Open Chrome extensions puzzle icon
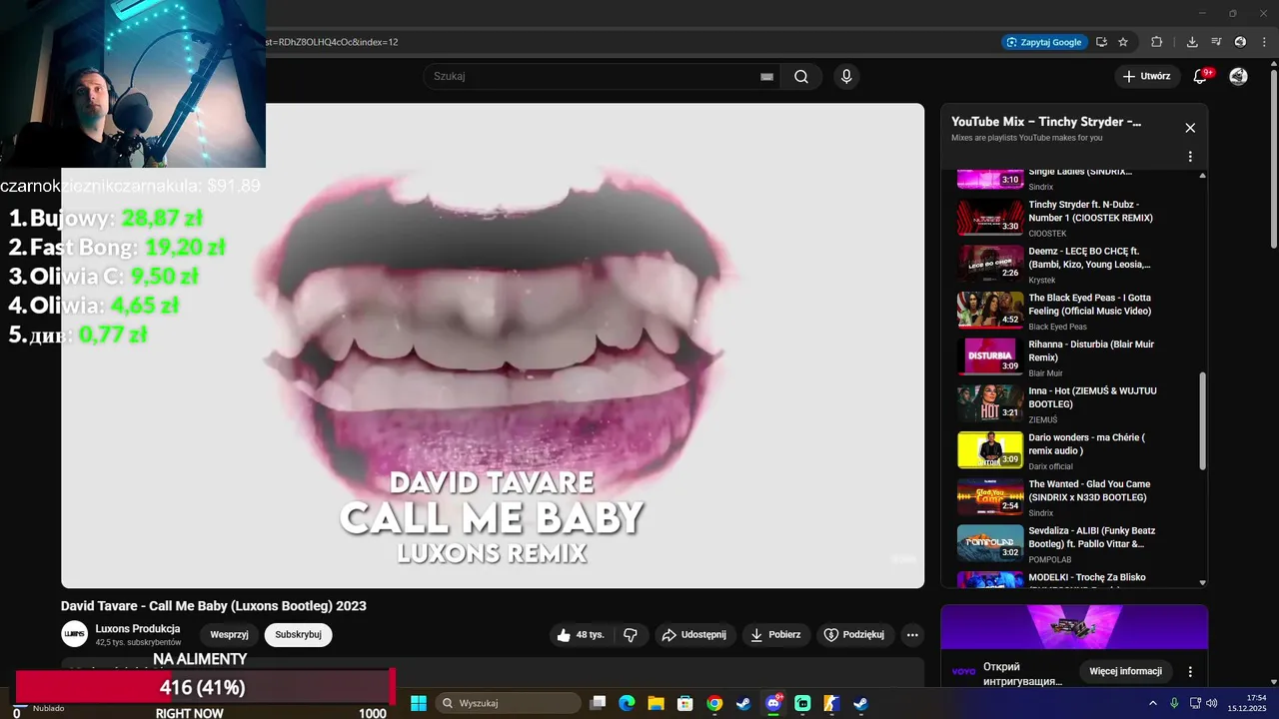Image resolution: width=1279 pixels, height=719 pixels. pyautogui.click(x=1156, y=42)
